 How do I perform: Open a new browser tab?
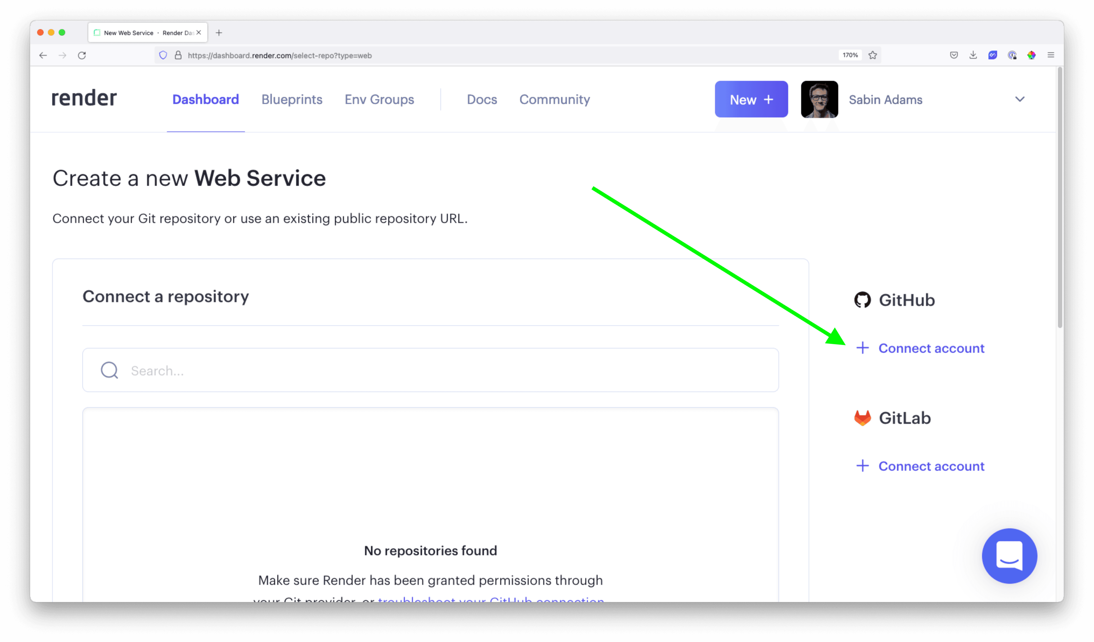219,32
